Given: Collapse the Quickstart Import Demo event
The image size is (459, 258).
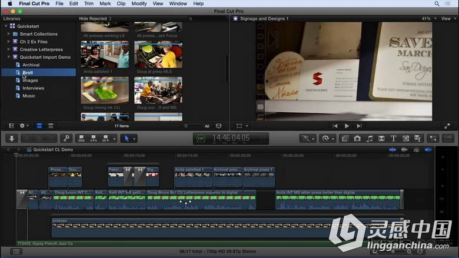Looking at the screenshot, I should (x=8, y=57).
